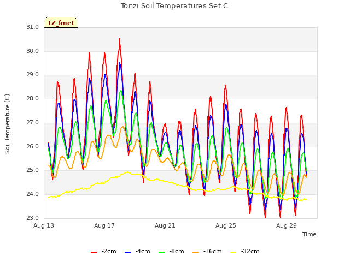This screenshot has height=262, width=350.
Task: Click the Aug 13 x-axis tick label
Action: (44, 225)
